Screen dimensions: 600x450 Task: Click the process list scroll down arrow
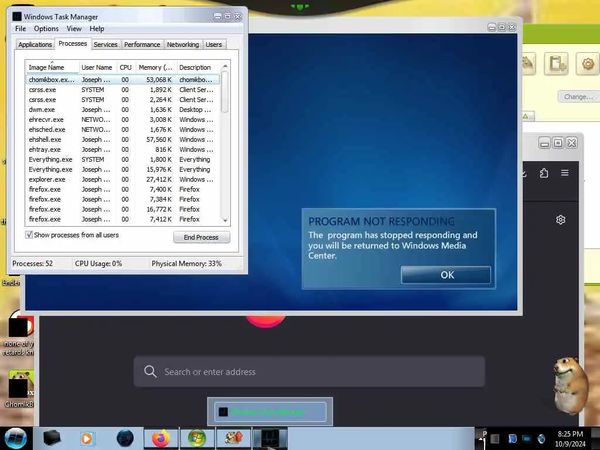225,221
